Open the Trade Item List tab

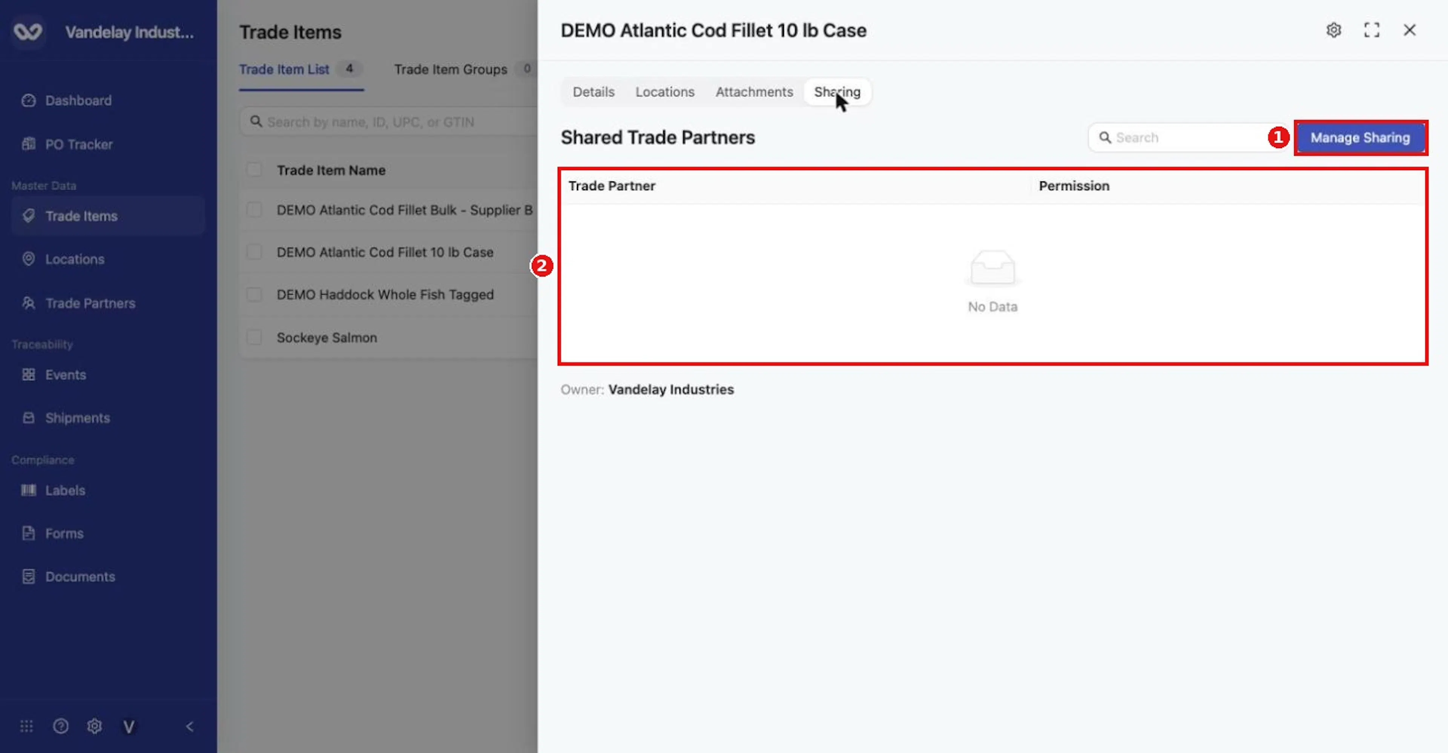(x=301, y=70)
